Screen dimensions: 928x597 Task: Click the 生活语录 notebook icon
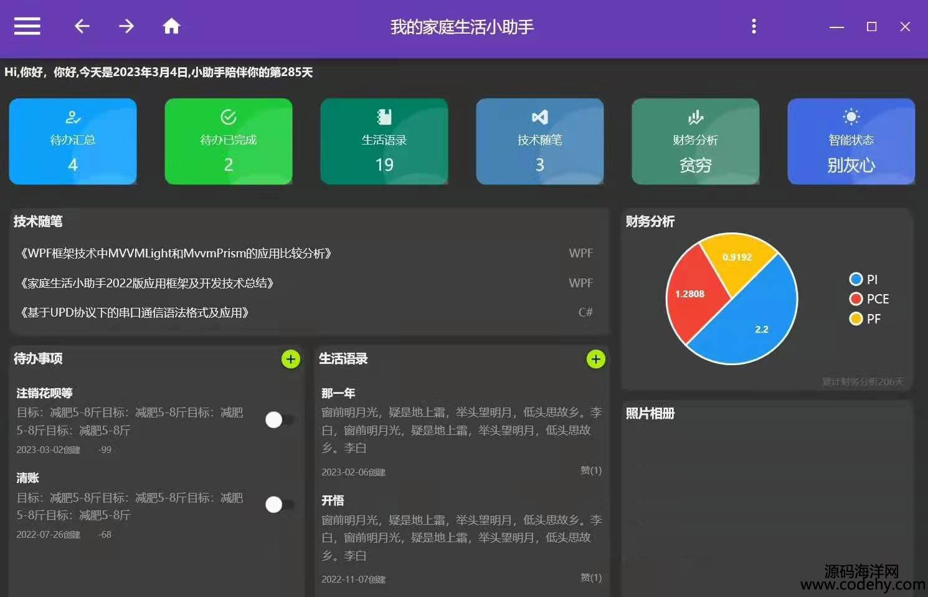click(384, 117)
